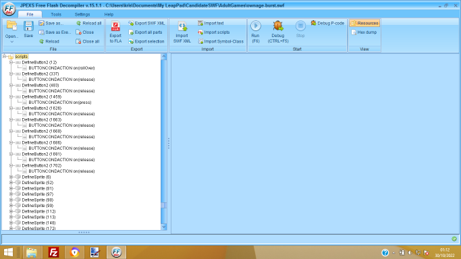Click Import text
The image size is (461, 259).
211,23
